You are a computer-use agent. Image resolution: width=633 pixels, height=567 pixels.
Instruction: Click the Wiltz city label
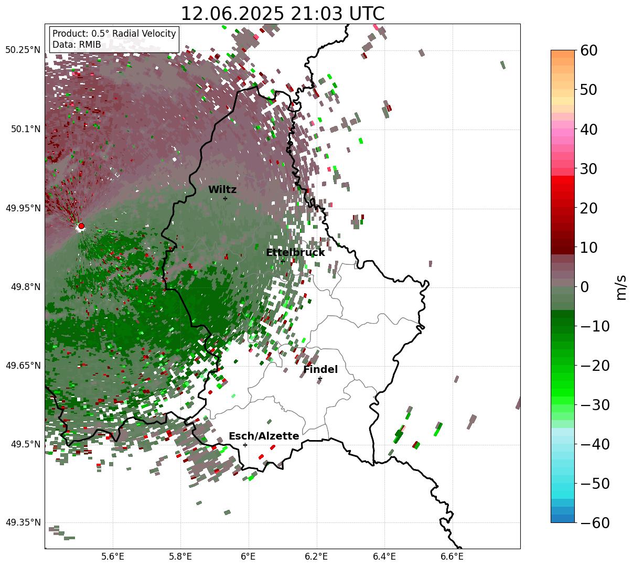coord(222,190)
